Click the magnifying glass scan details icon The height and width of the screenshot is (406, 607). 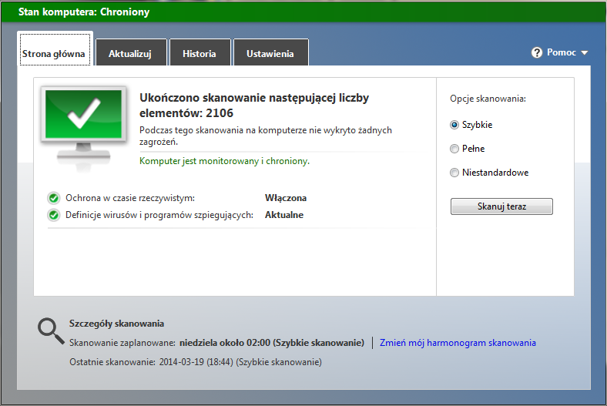tap(51, 331)
